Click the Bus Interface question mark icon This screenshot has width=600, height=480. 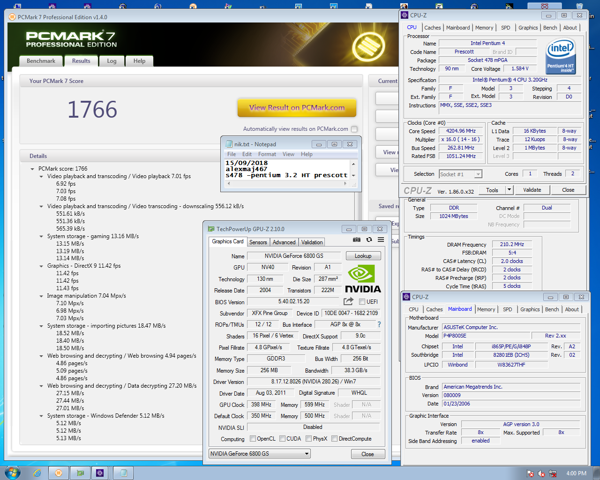(x=379, y=324)
